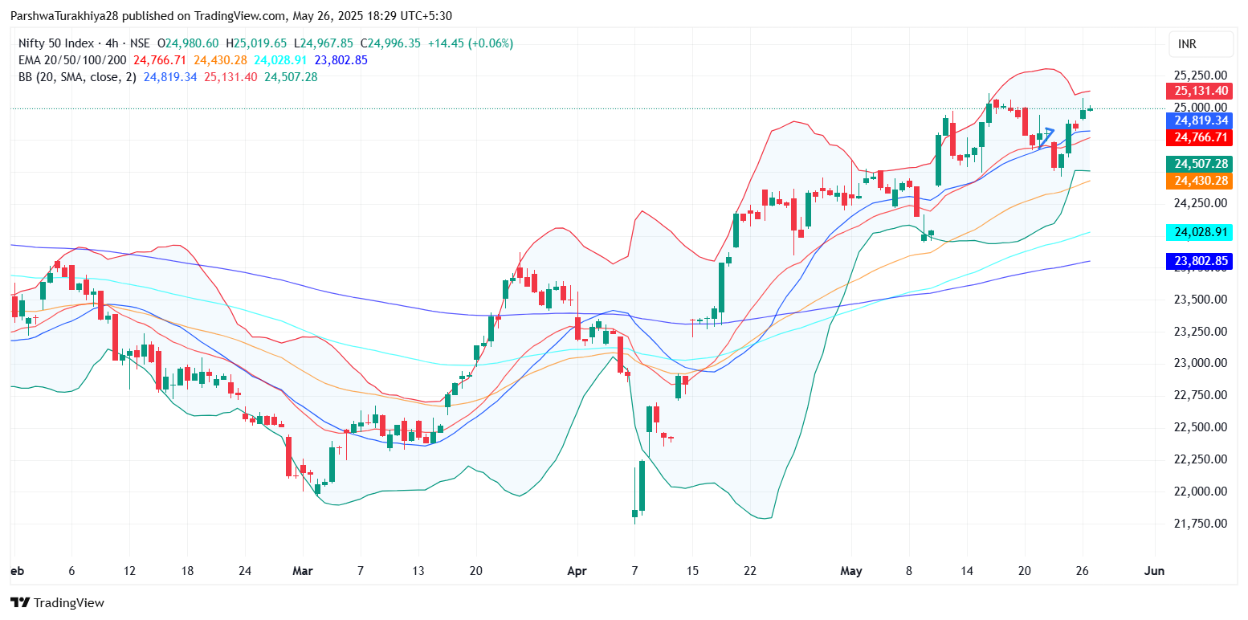Click the BB upper value 25,131.40 in legend
Viewport: 1248px width, 620px height.
coord(230,77)
